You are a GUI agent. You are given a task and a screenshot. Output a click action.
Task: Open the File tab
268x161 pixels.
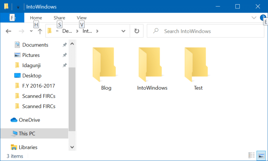[x=12, y=18]
